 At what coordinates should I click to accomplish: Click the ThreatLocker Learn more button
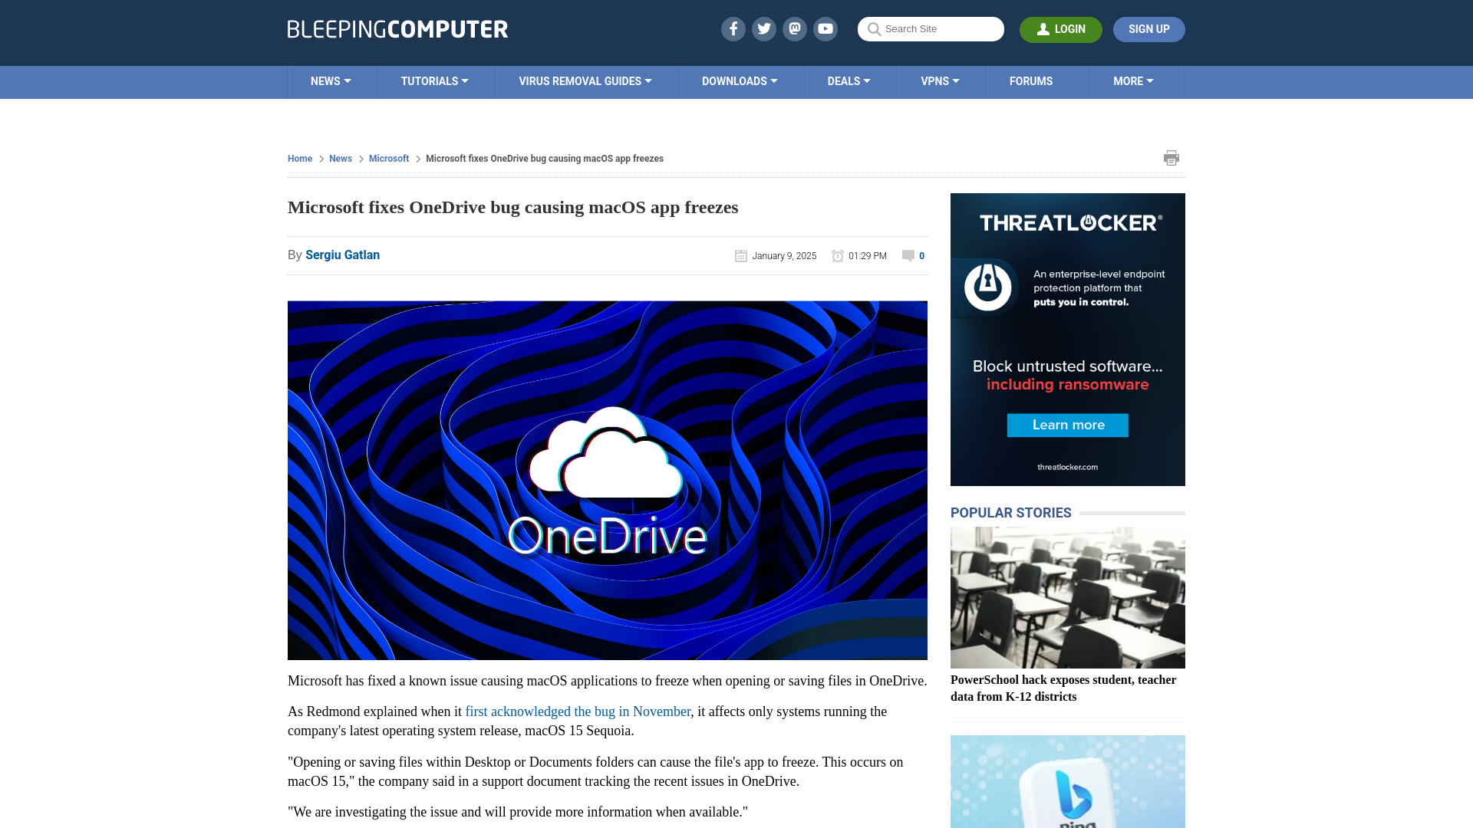coord(1069,425)
